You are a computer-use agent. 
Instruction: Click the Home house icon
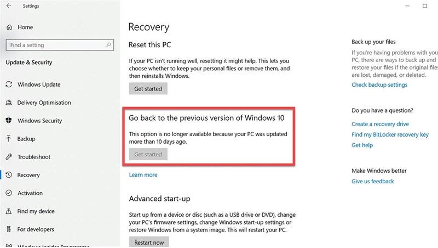click(x=9, y=27)
